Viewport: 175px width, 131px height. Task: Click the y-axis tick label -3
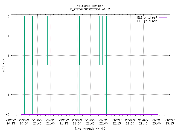(x=8, y=75)
